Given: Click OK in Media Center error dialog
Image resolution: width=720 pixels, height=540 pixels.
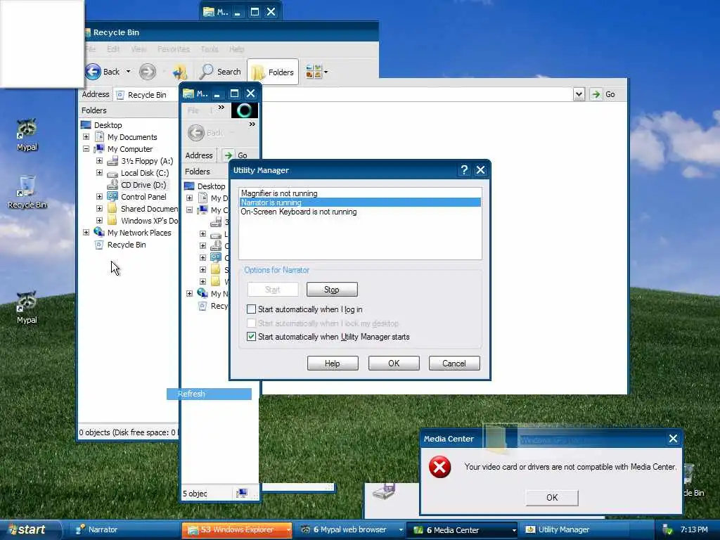Looking at the screenshot, I should [551, 497].
